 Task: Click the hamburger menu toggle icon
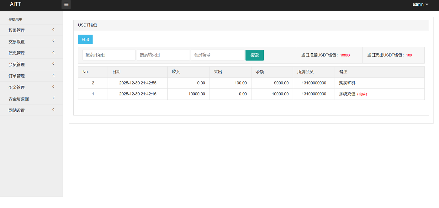66,5
